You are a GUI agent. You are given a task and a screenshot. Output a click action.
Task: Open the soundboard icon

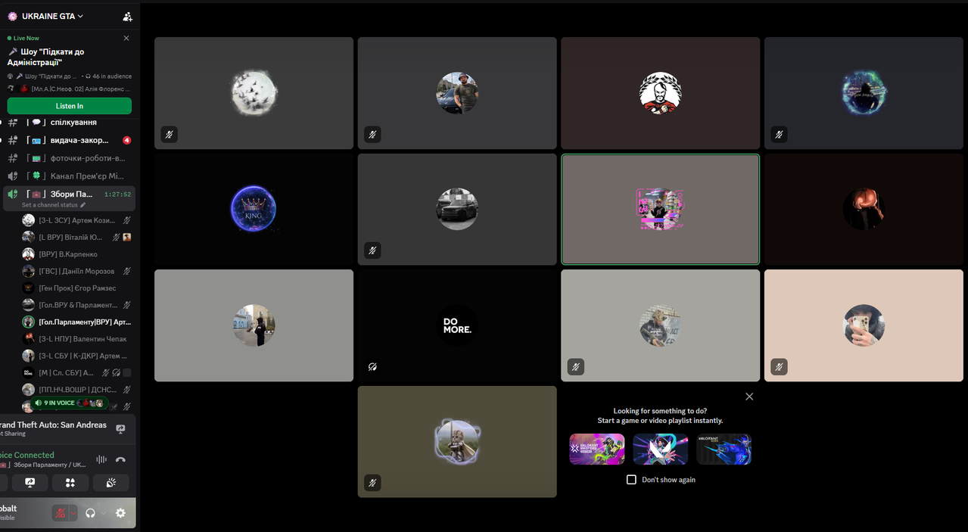[110, 483]
